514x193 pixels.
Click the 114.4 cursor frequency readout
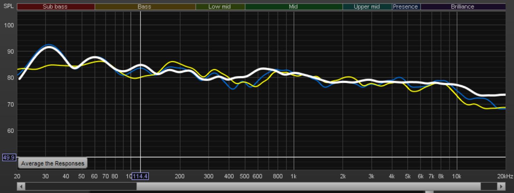point(140,176)
